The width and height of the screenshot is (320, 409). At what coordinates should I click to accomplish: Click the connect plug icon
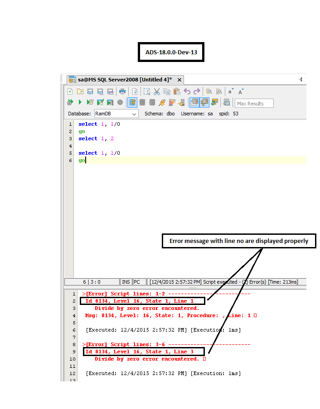click(162, 103)
